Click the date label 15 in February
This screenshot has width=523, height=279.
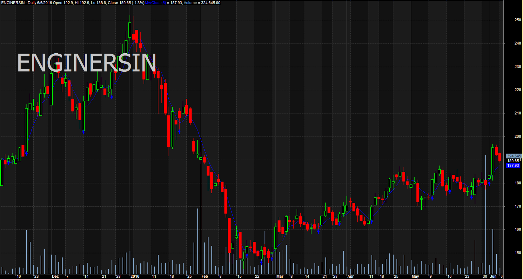[239, 276]
